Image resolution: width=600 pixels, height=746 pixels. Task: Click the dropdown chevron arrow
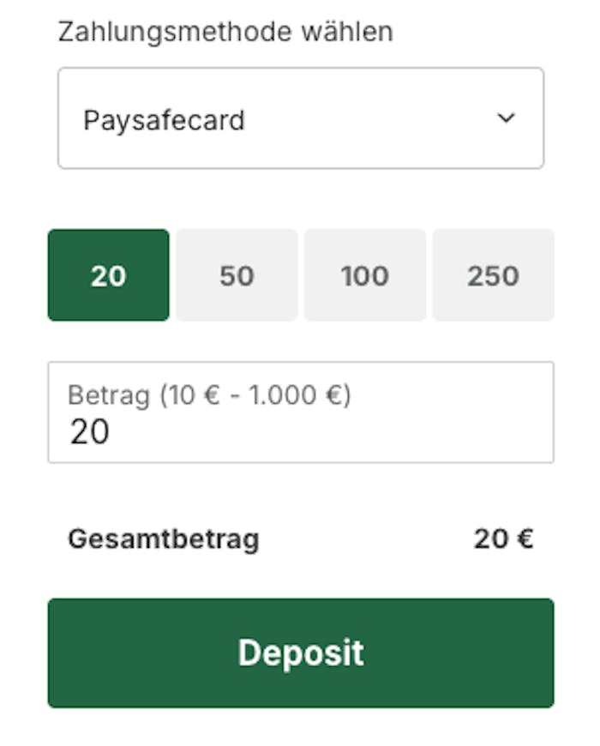[504, 117]
